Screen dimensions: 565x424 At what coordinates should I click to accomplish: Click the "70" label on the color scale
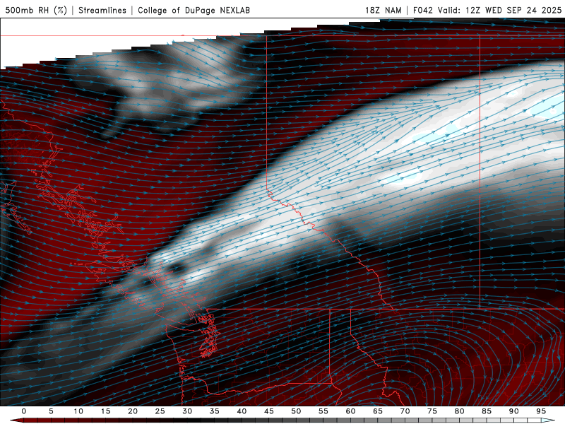coord(405,411)
